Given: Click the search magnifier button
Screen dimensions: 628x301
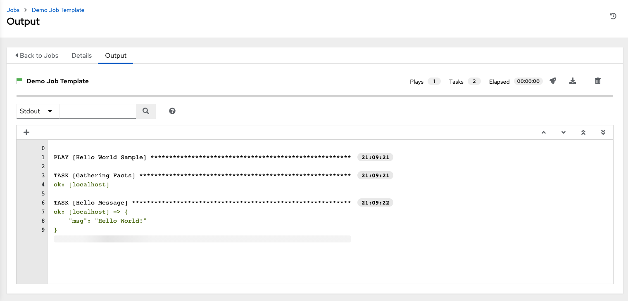Looking at the screenshot, I should point(146,111).
